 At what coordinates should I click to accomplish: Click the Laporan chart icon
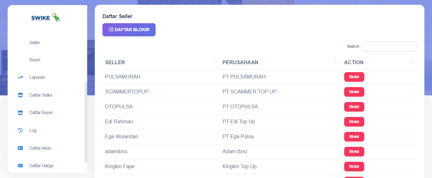(20, 77)
